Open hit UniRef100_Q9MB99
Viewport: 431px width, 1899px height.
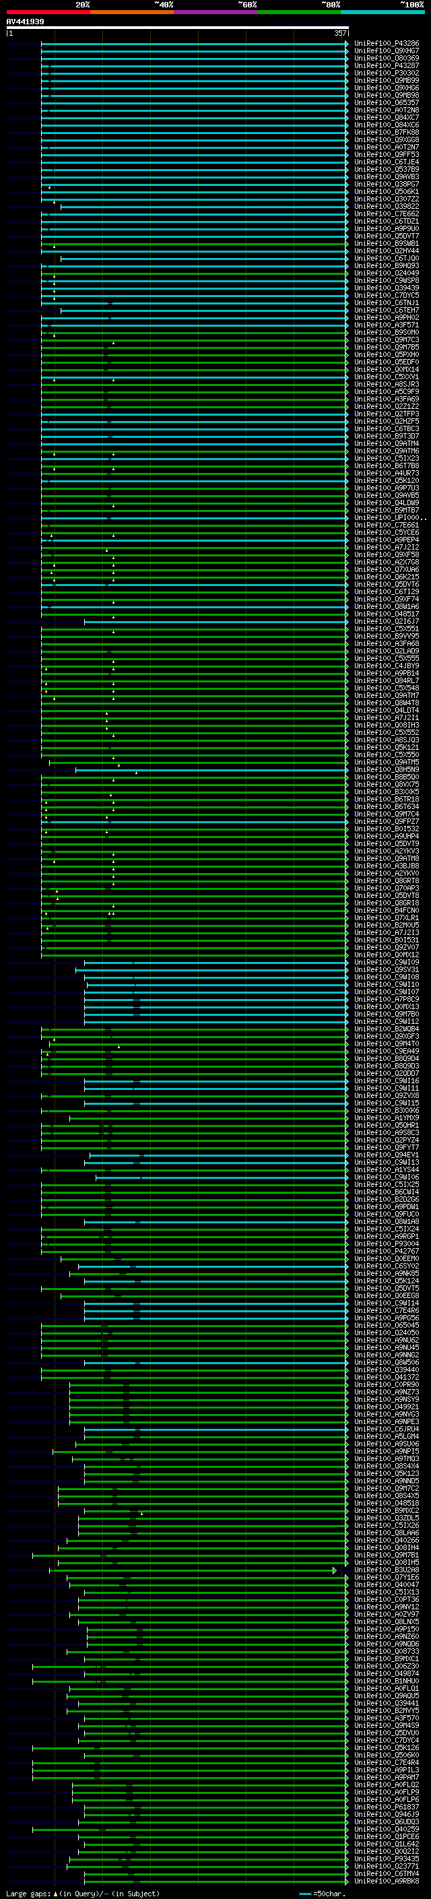387,80
